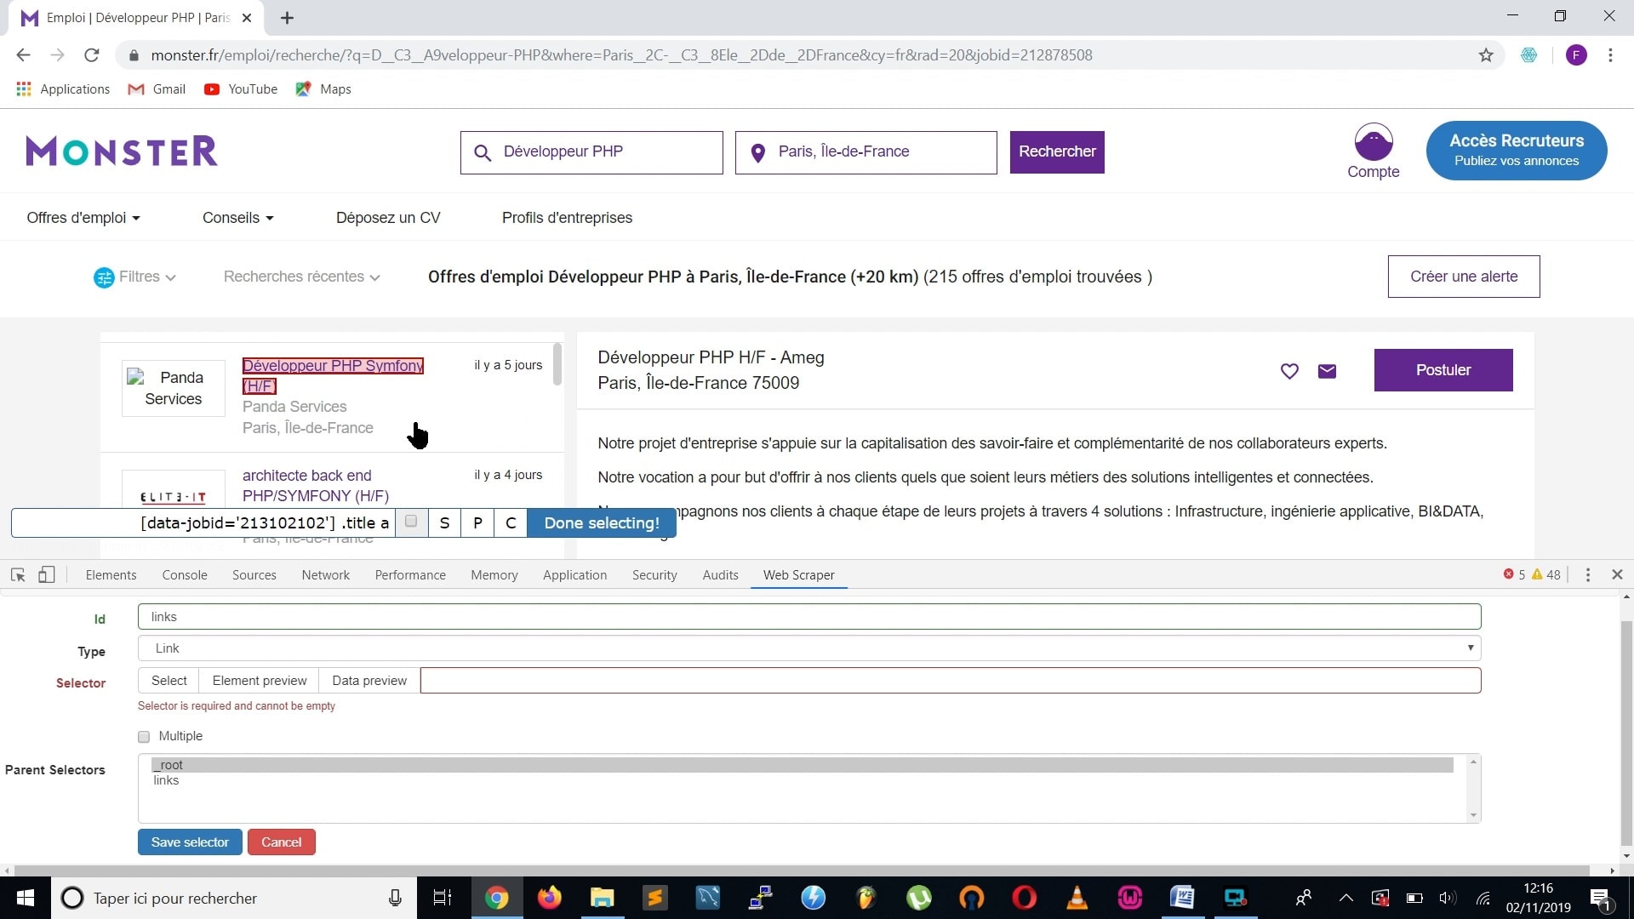Click Créer une alerte button
1634x919 pixels.
[1464, 277]
